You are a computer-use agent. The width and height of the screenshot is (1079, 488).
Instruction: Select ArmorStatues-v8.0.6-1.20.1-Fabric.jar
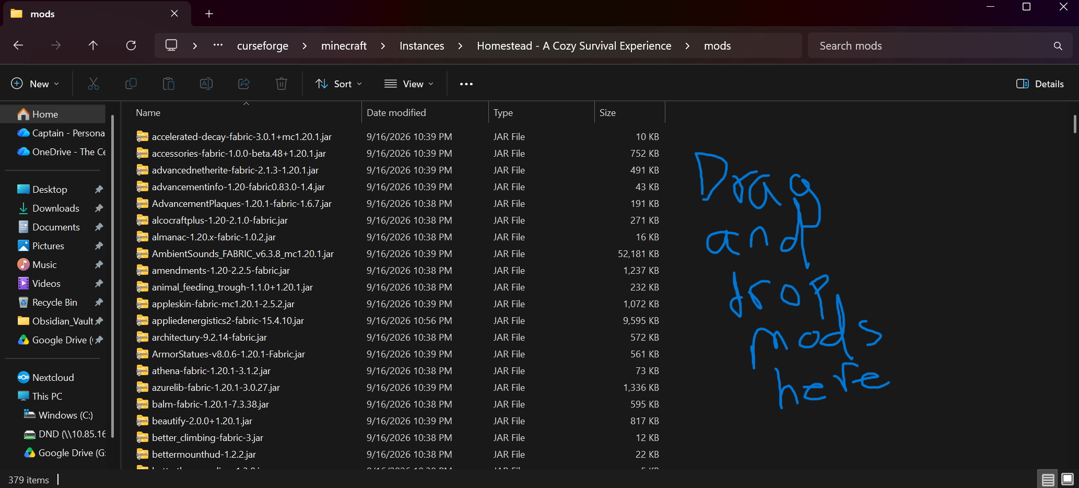point(228,354)
